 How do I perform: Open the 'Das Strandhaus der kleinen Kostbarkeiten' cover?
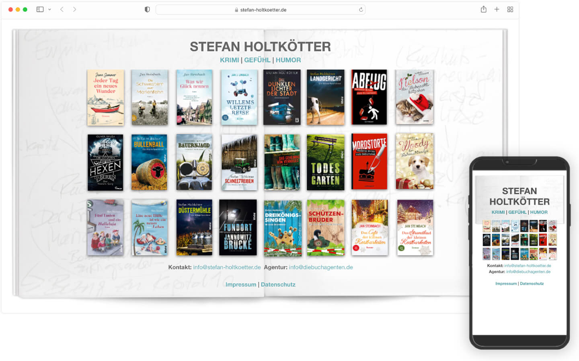click(415, 227)
